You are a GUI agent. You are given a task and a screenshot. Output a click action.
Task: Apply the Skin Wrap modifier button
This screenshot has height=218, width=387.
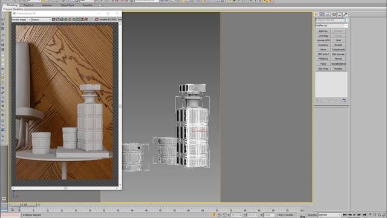(323, 68)
